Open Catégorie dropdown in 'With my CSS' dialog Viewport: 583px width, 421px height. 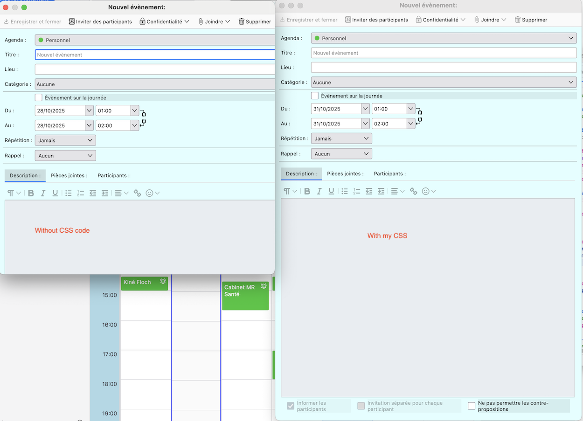[444, 82]
